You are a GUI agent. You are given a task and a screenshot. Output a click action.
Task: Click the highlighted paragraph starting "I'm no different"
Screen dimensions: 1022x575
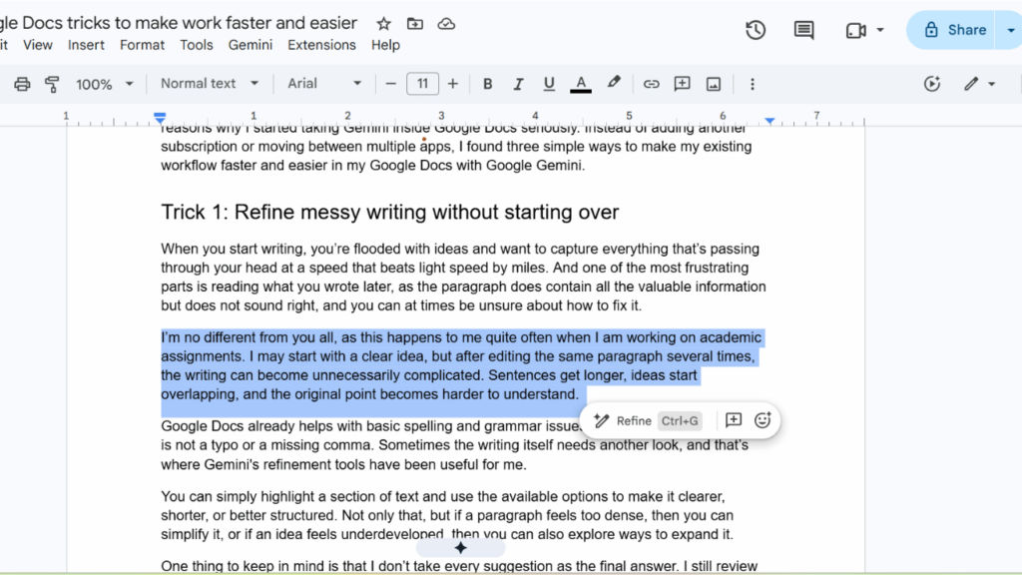pos(461,365)
